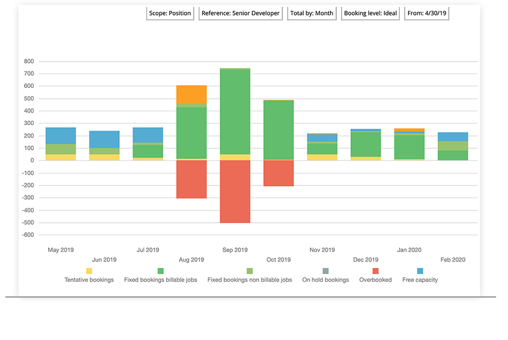
Task: Click the On hold bookings legend label
Action: (325, 279)
